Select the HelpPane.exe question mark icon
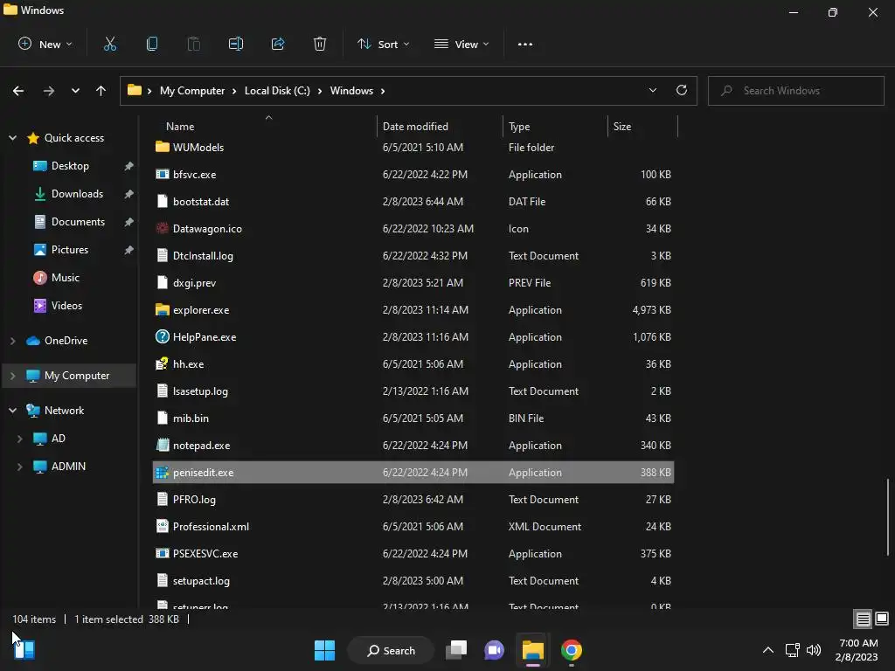This screenshot has height=671, width=895. 162,336
